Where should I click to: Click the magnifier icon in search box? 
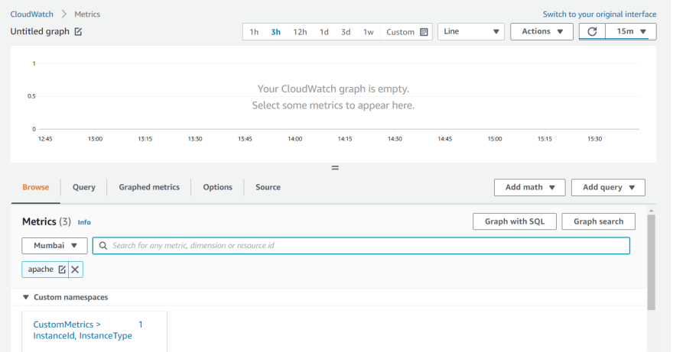[x=103, y=246]
